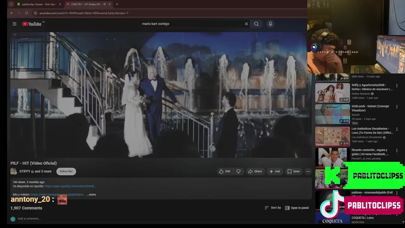Click the '1,907 Comments' heading

tap(26, 208)
